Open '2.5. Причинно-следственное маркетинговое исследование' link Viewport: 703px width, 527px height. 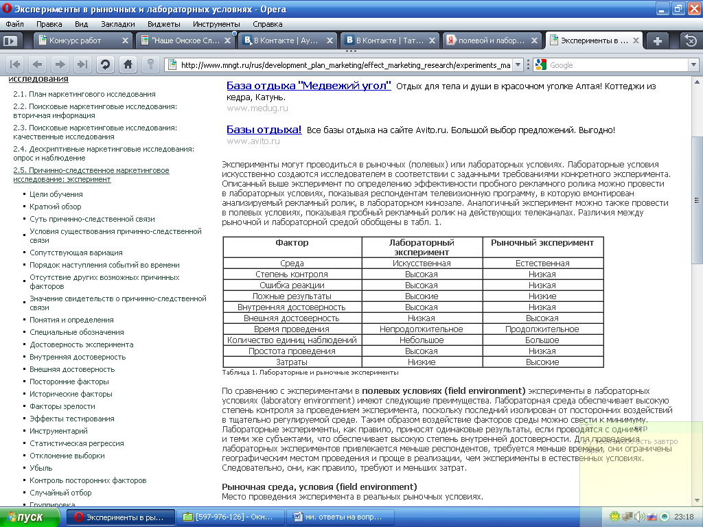[91, 175]
